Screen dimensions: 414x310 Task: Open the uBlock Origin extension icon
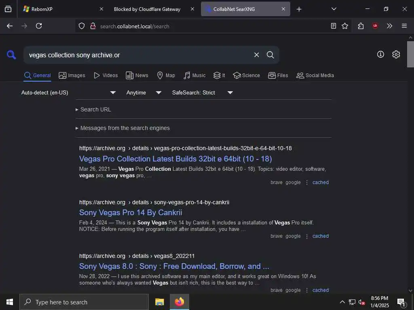(x=375, y=26)
